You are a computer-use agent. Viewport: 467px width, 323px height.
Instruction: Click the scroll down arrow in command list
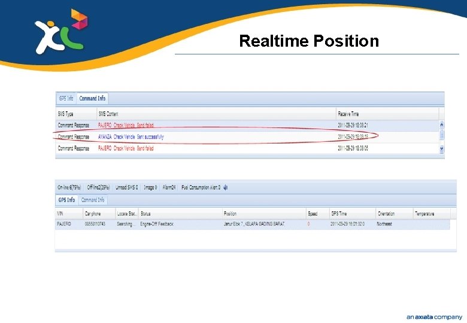tap(442, 149)
